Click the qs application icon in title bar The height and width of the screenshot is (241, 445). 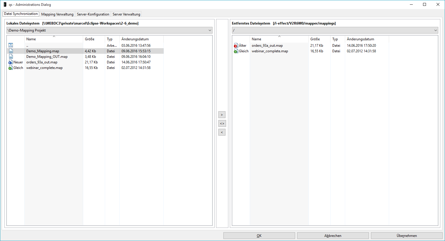click(x=5, y=5)
